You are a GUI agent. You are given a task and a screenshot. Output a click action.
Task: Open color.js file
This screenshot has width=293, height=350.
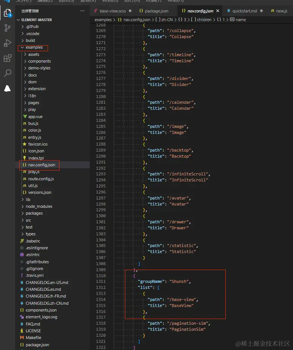click(34, 130)
